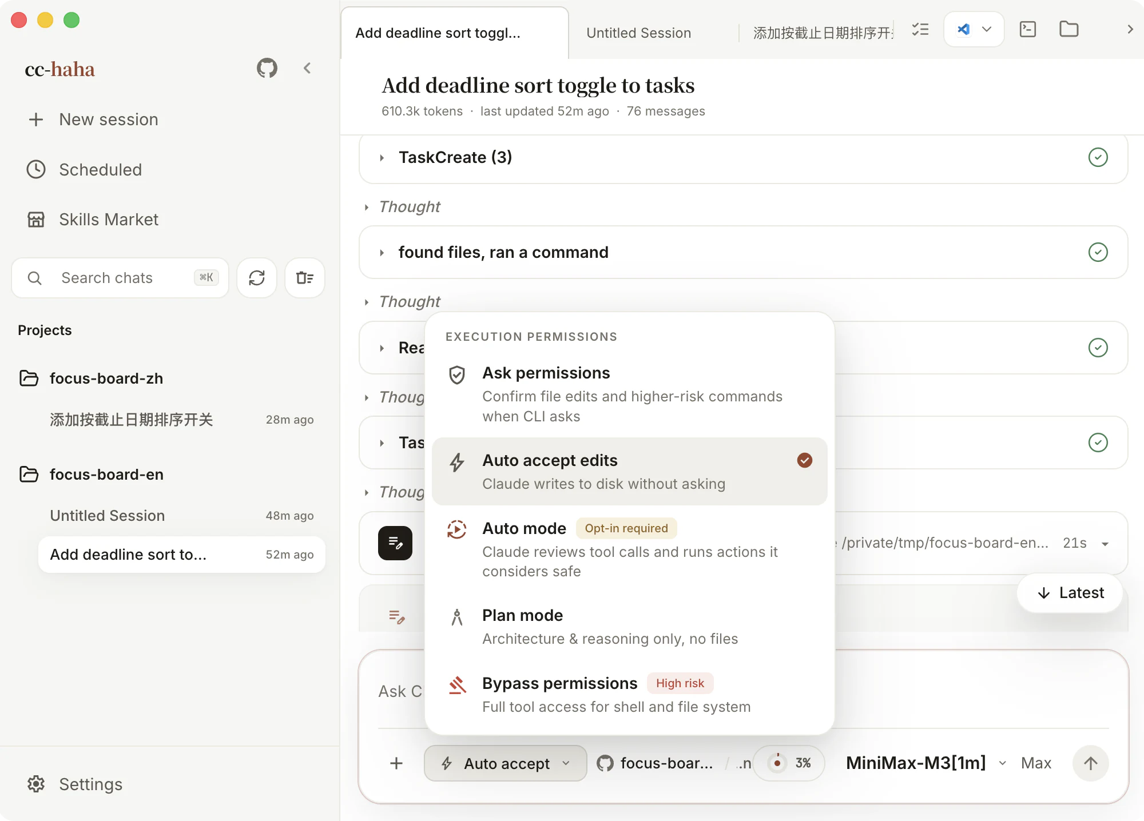The width and height of the screenshot is (1144, 821).
Task: Expand the 'found files, ran a command' row
Action: click(743, 252)
